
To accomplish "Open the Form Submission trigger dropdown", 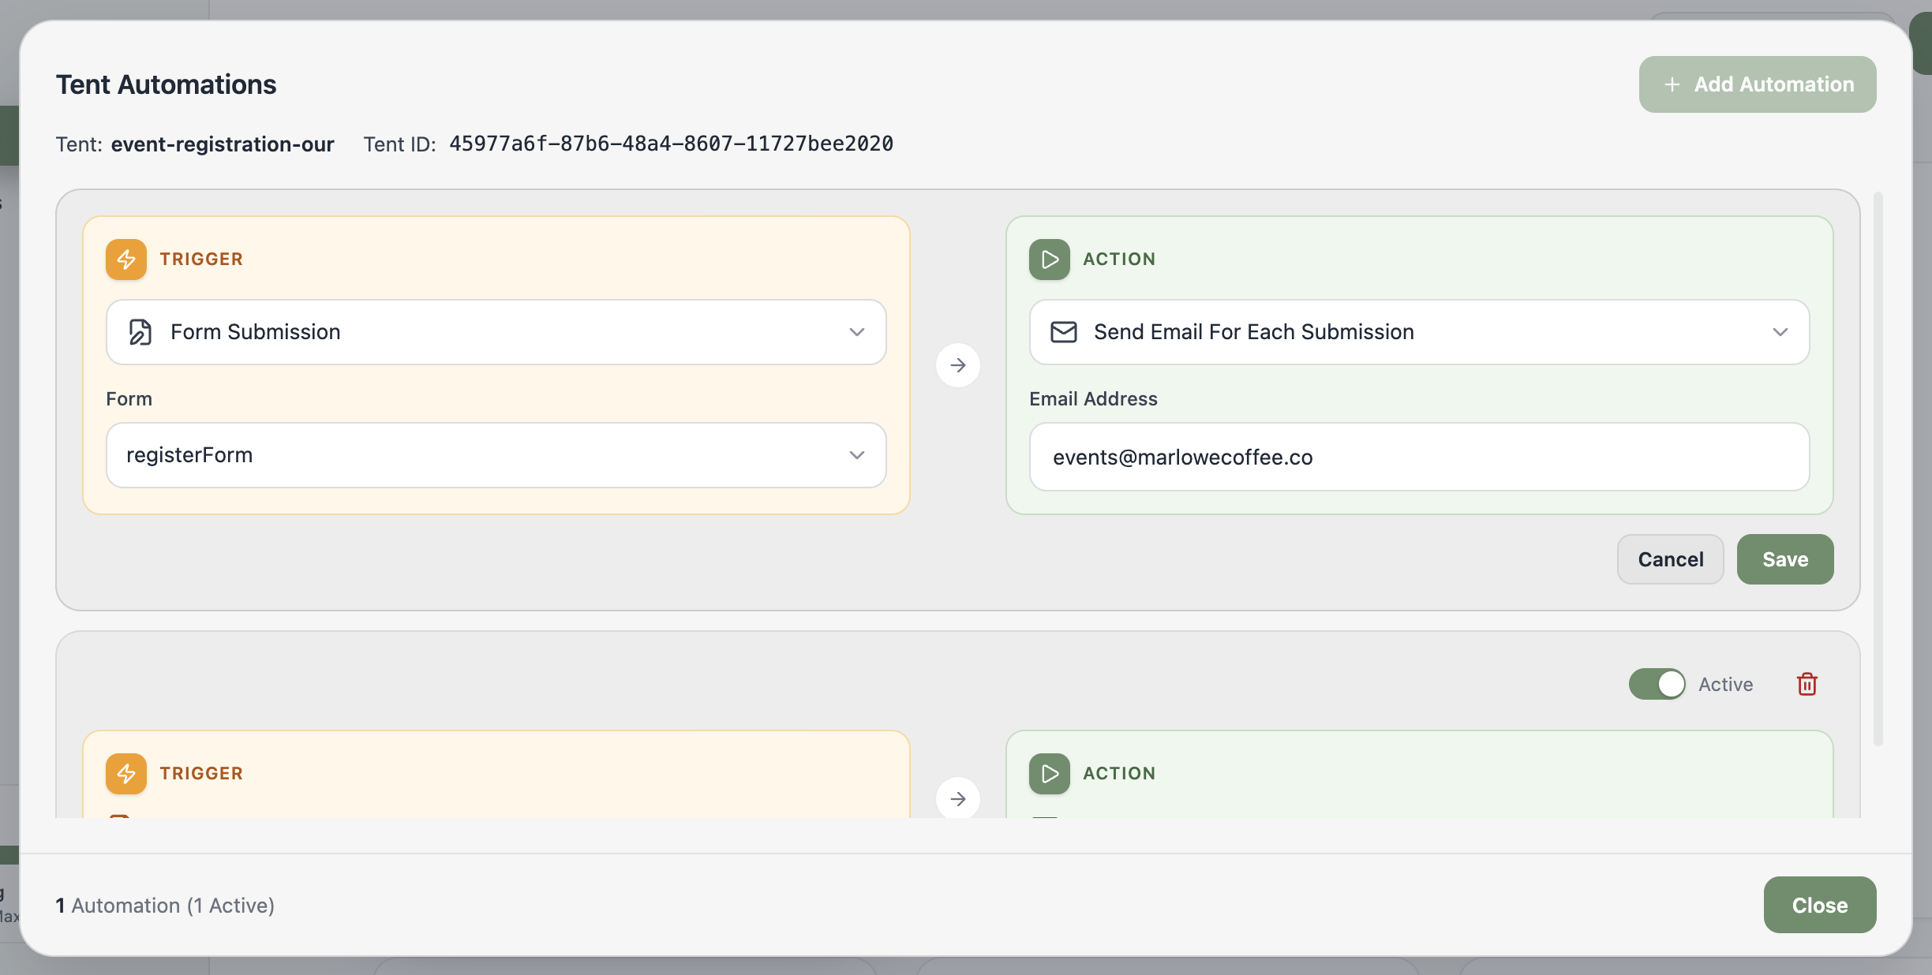I will pos(496,332).
